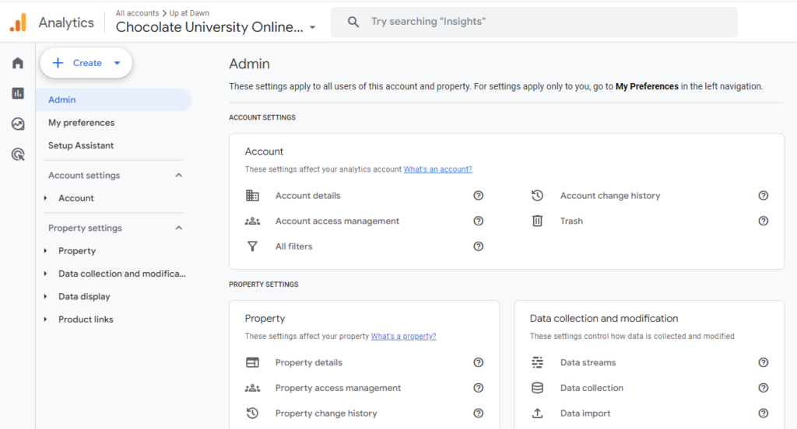797x429 pixels.
Task: Open the Explore icon in left rail
Action: pyautogui.click(x=18, y=124)
